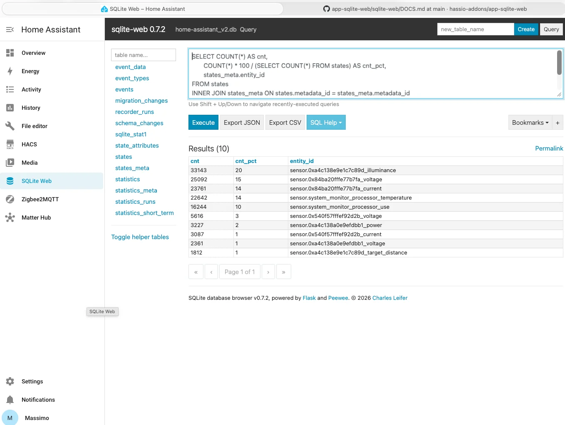Select the SQLite Web database icon
The width and height of the screenshot is (565, 425).
[10, 181]
